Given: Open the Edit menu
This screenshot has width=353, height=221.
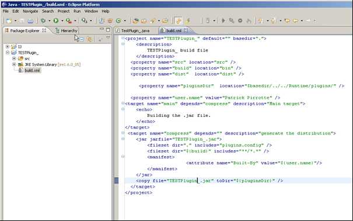Looking at the screenshot, I should 16,11.
